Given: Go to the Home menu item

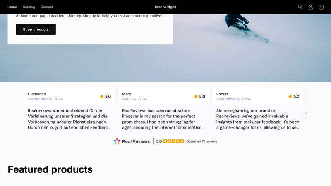Looking at the screenshot, I should point(12,7).
